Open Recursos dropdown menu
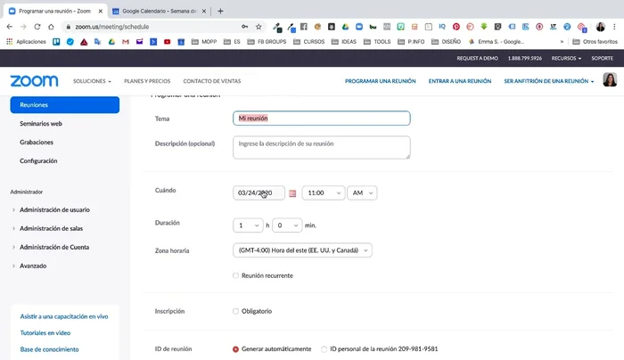This screenshot has height=360, width=624. pyautogui.click(x=566, y=58)
